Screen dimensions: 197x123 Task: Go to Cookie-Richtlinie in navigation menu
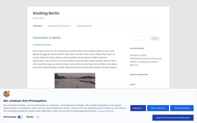pyautogui.click(x=84, y=26)
